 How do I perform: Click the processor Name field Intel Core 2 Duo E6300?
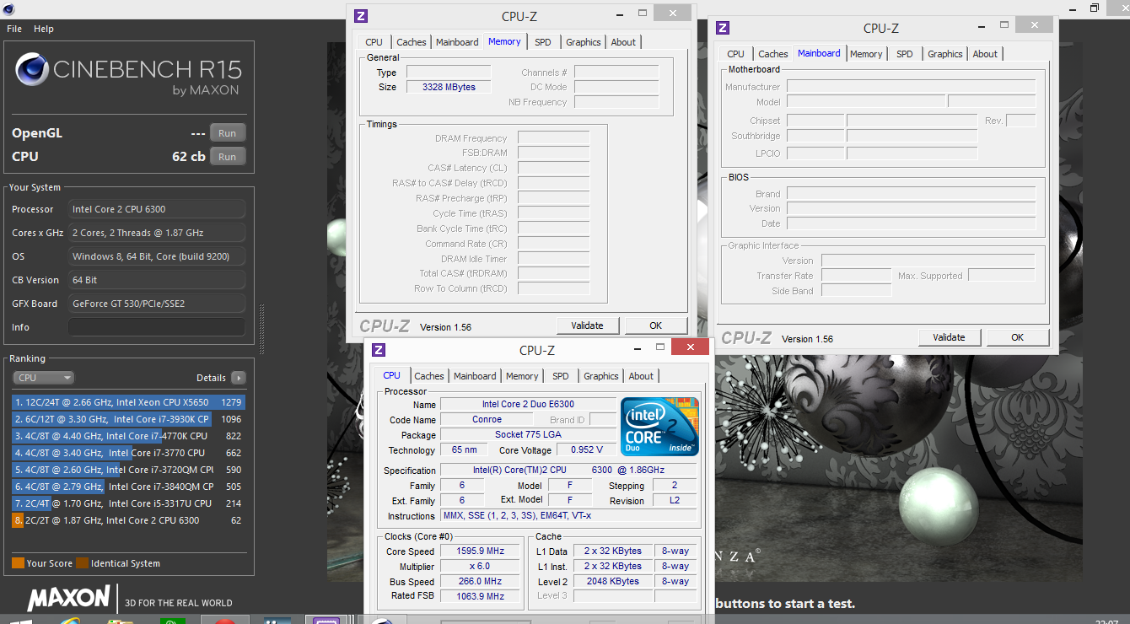tap(528, 405)
